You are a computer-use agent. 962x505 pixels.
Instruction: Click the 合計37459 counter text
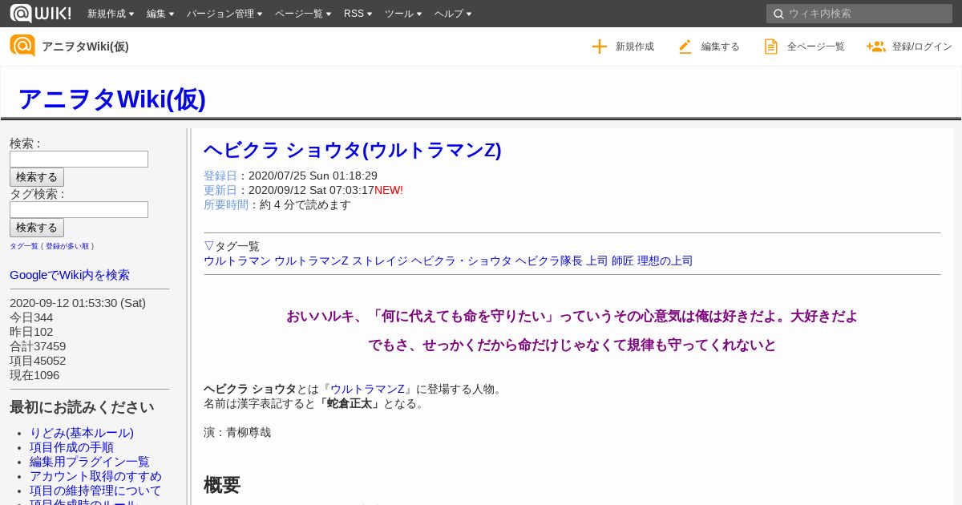tap(38, 346)
